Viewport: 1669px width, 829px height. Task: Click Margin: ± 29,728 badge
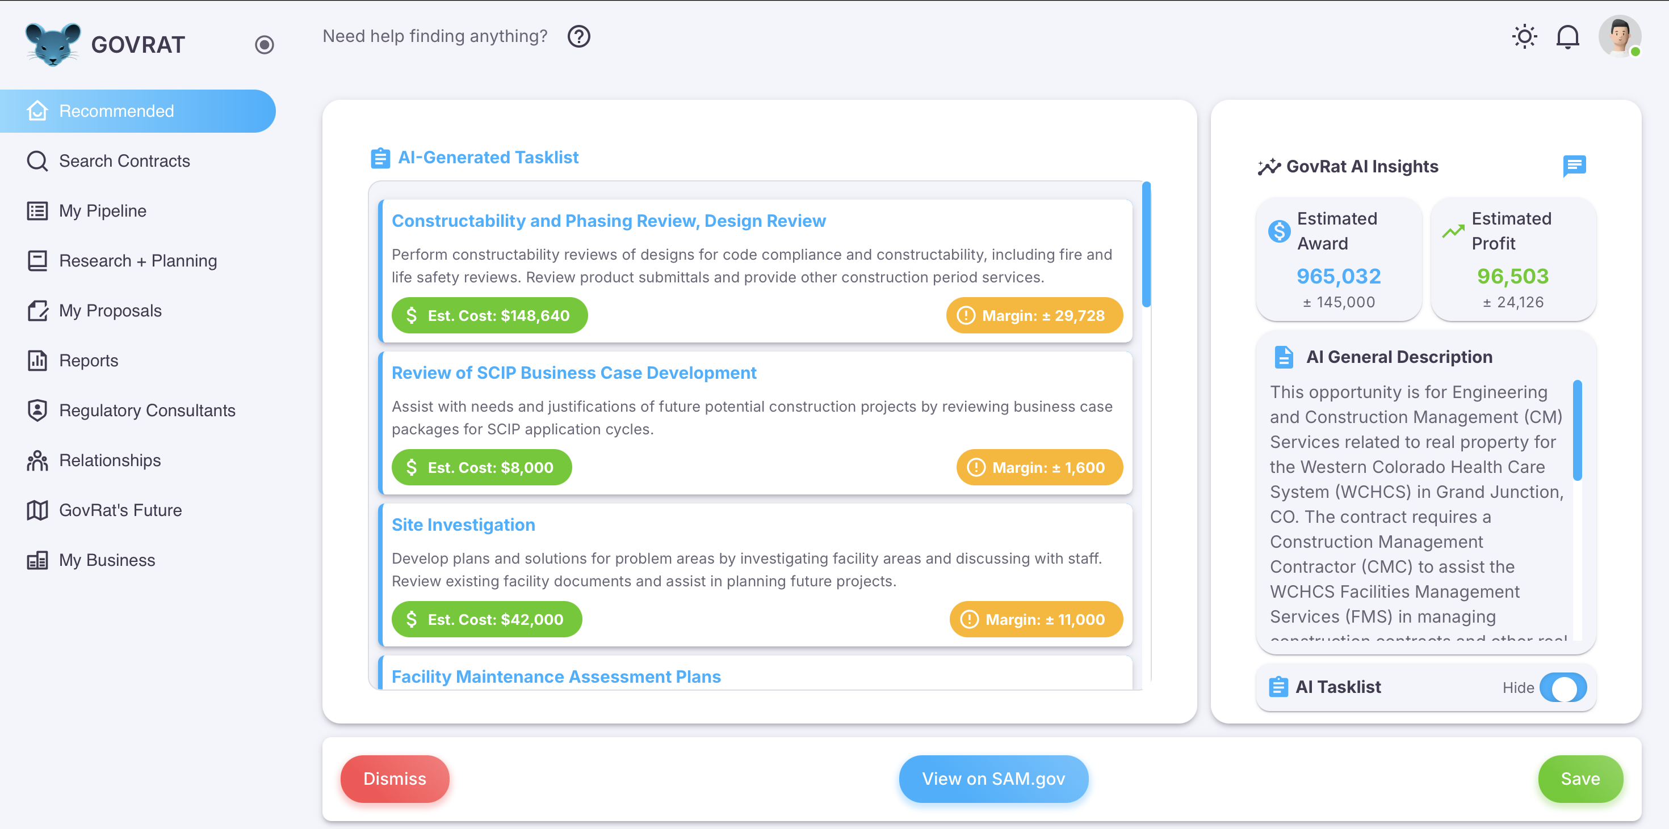pyautogui.click(x=1034, y=315)
